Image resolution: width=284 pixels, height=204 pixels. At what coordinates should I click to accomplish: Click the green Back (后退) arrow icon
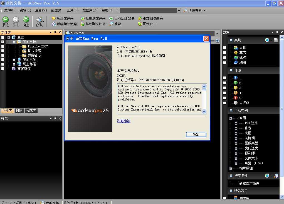point(6,20)
